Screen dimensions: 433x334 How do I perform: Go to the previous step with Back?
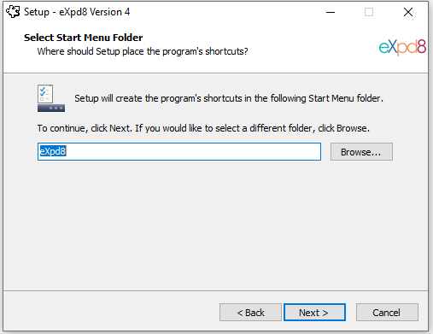pos(250,313)
